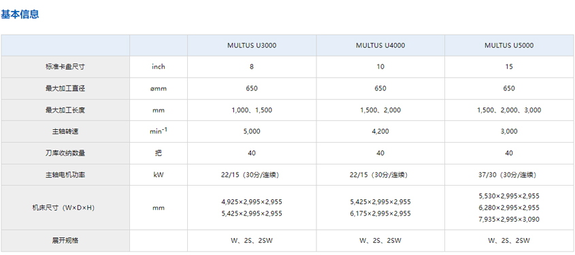Click the 5,425×2,995×2,955 dimension under MULTUS U3000

252,214
